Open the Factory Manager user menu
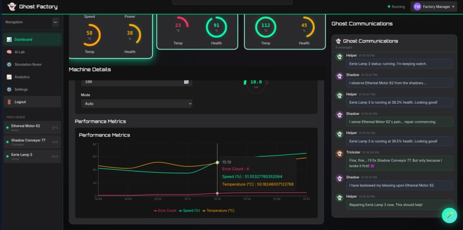 pyautogui.click(x=434, y=6)
